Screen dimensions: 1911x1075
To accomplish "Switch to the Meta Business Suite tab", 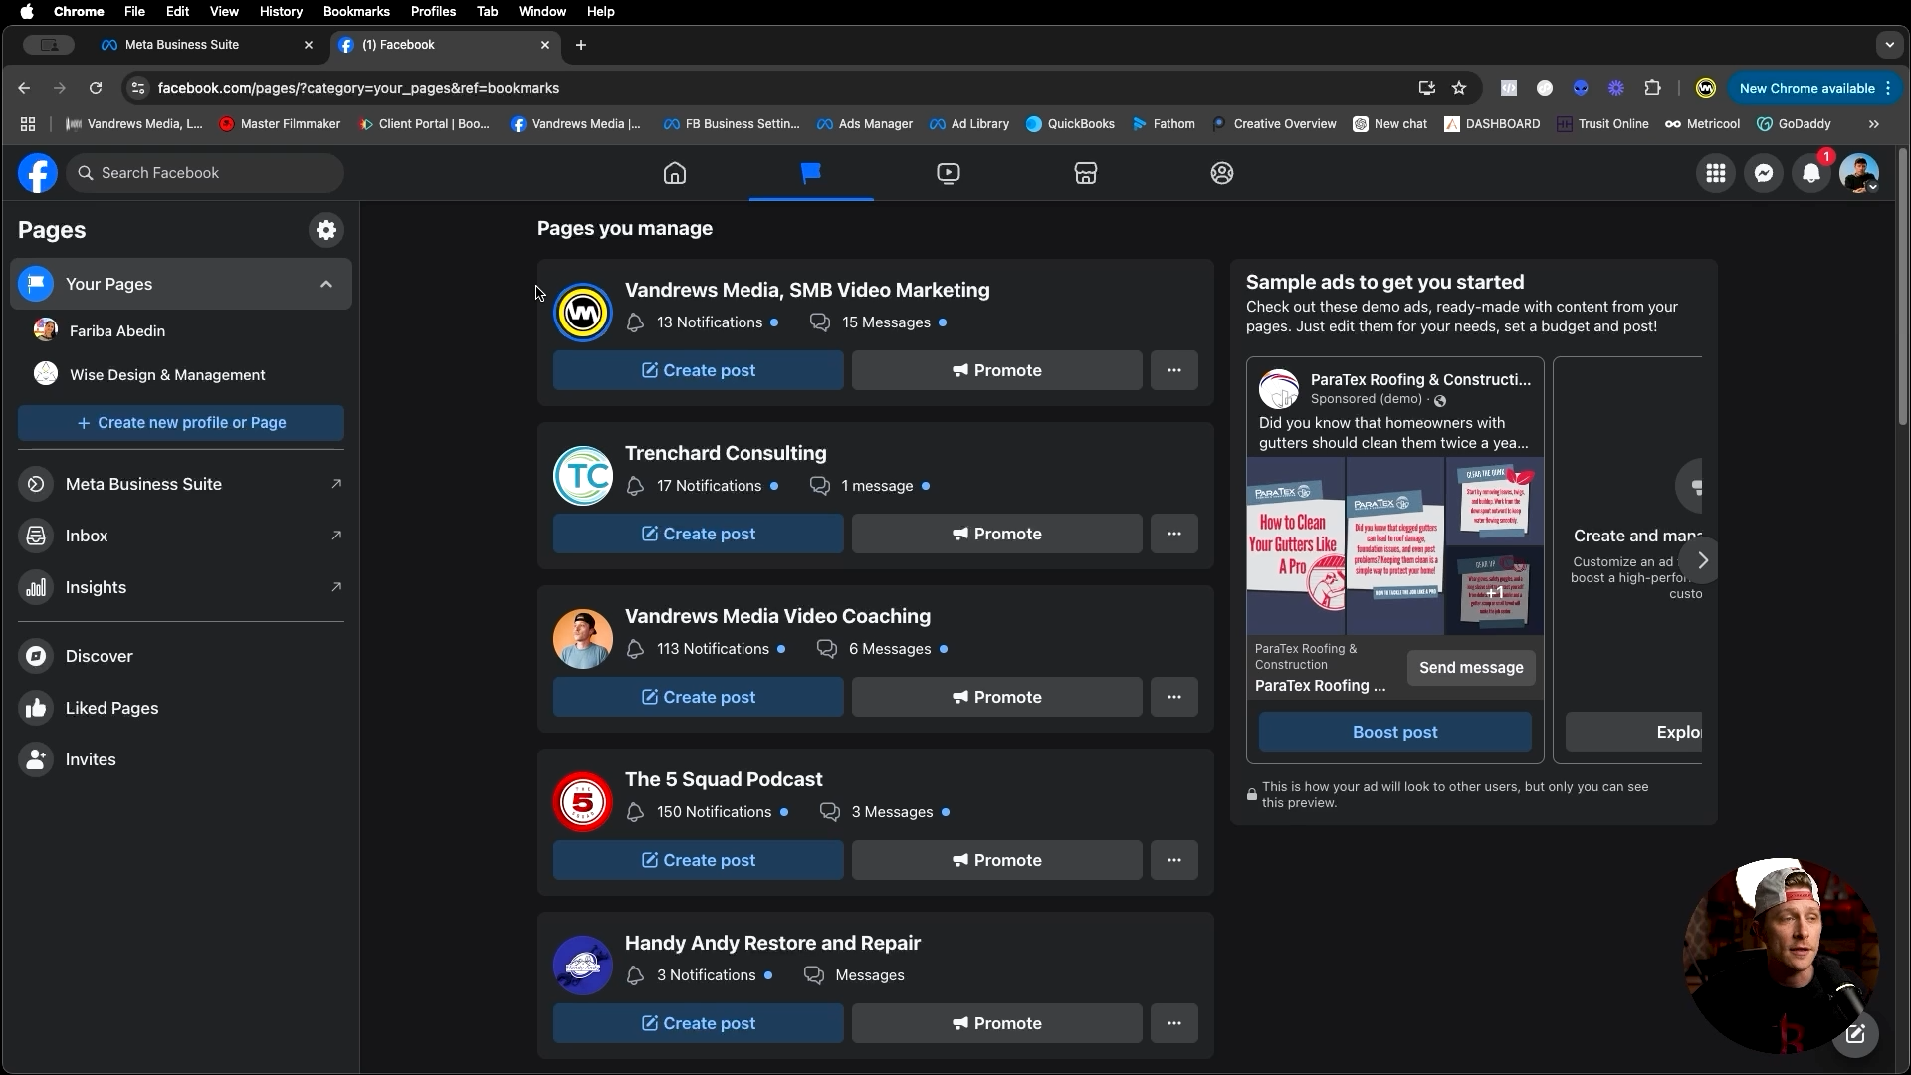I will point(207,45).
